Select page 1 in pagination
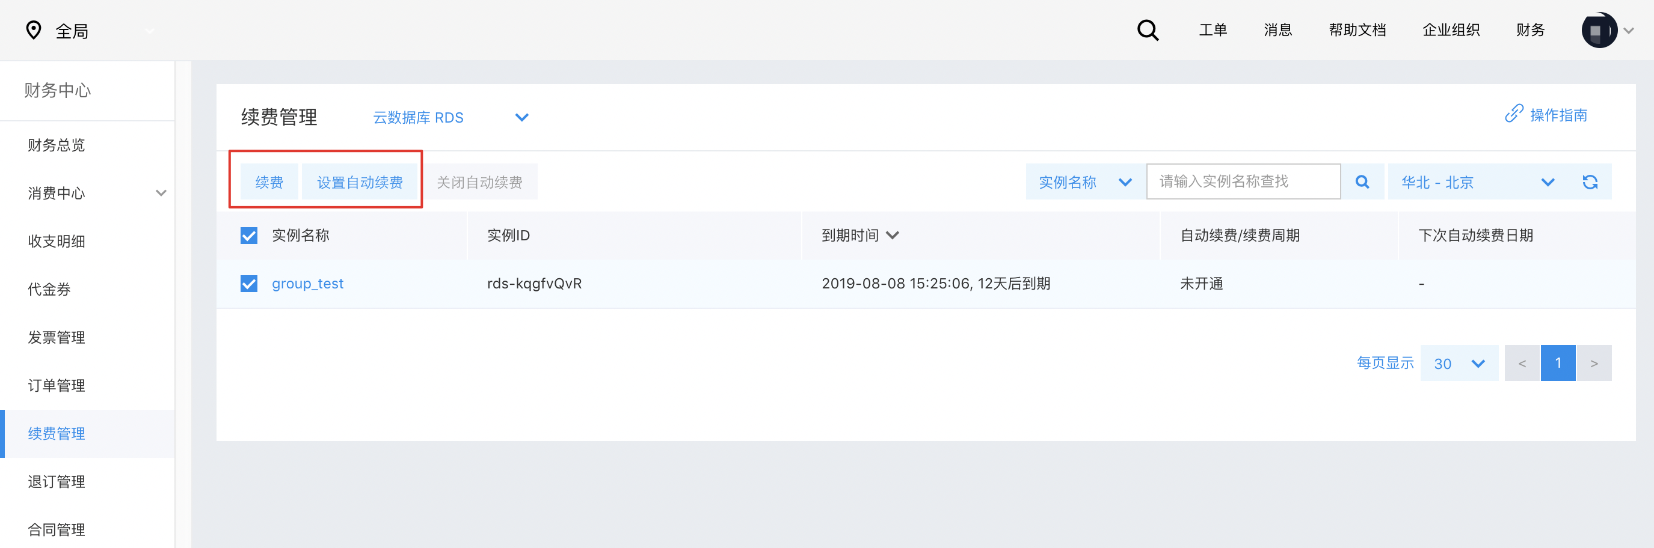 click(1558, 363)
